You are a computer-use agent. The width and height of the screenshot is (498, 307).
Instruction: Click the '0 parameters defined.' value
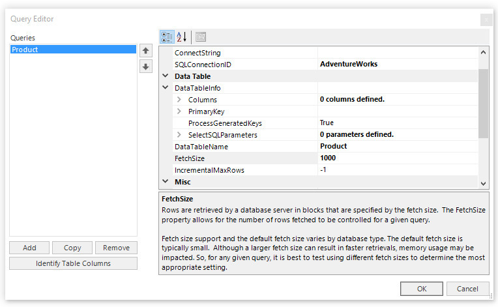pyautogui.click(x=357, y=134)
